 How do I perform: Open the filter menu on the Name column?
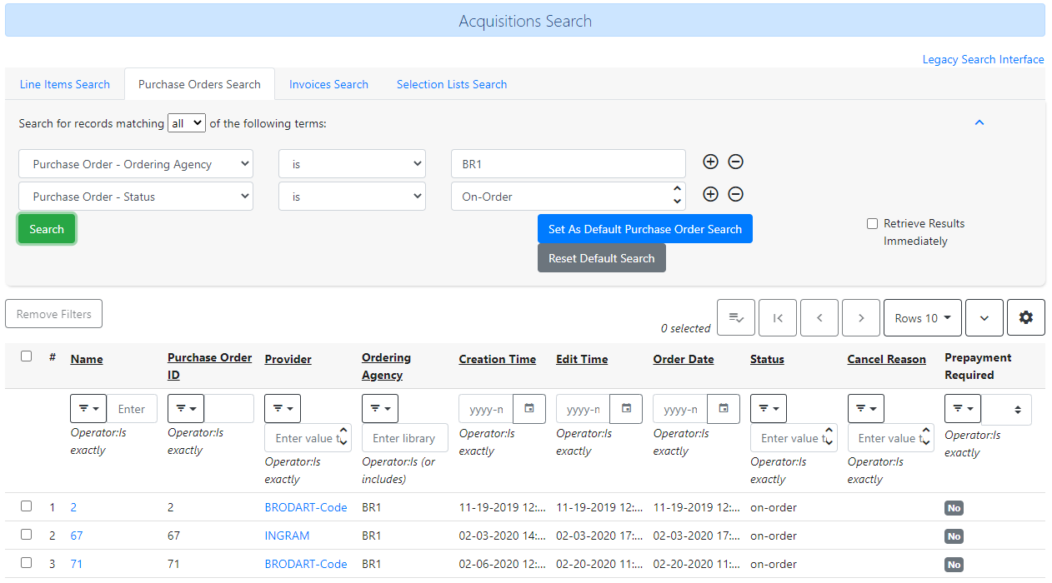click(88, 408)
